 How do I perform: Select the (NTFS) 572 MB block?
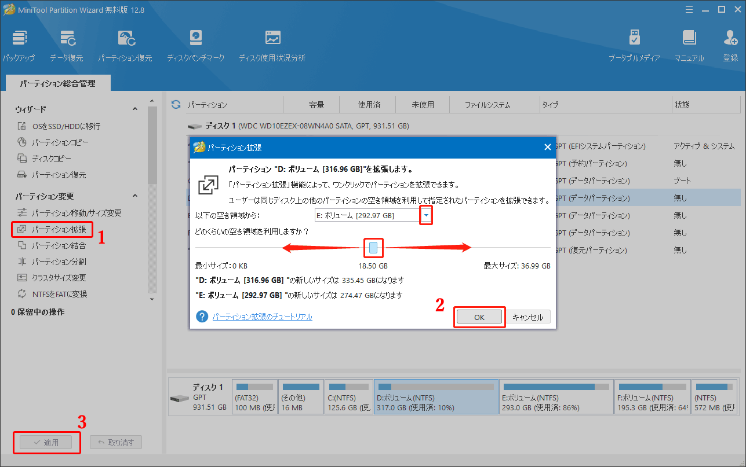tap(715, 397)
